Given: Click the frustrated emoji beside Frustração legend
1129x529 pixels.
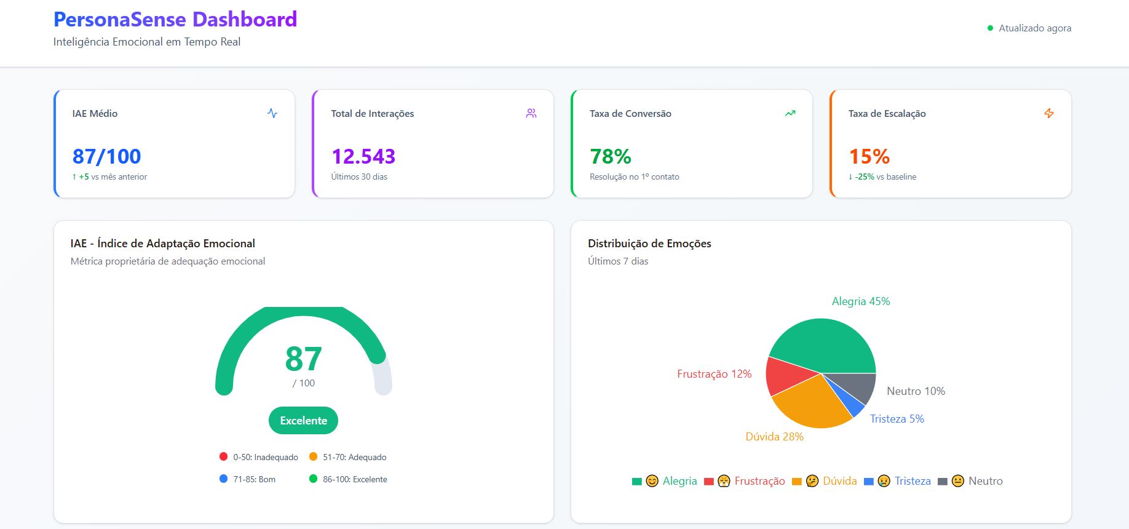Looking at the screenshot, I should tap(724, 481).
